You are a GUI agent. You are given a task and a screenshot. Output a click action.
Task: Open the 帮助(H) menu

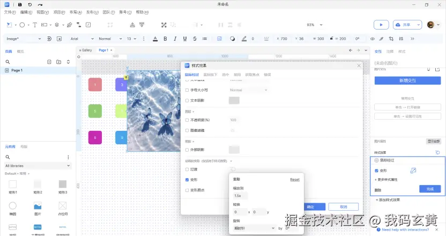pos(142,12)
